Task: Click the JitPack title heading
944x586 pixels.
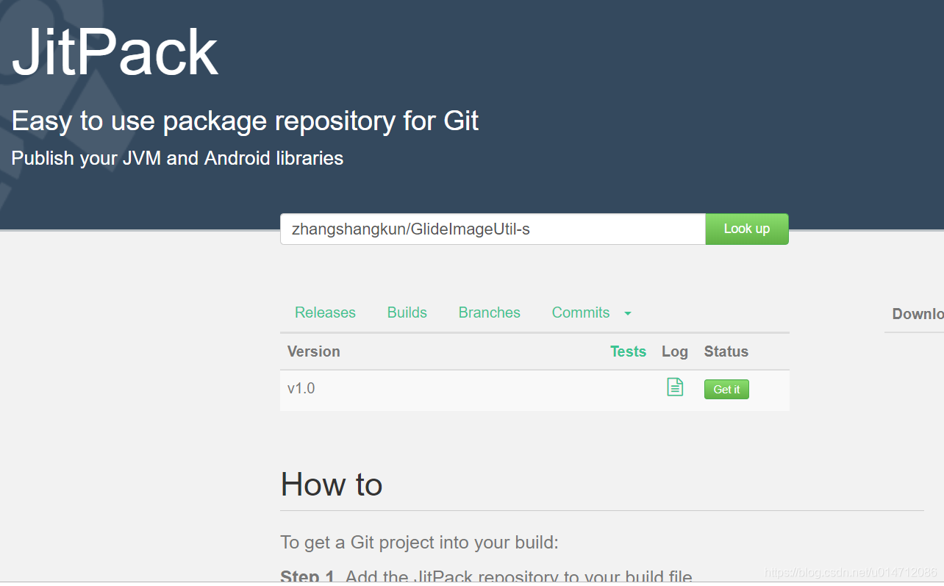Action: pyautogui.click(x=115, y=53)
